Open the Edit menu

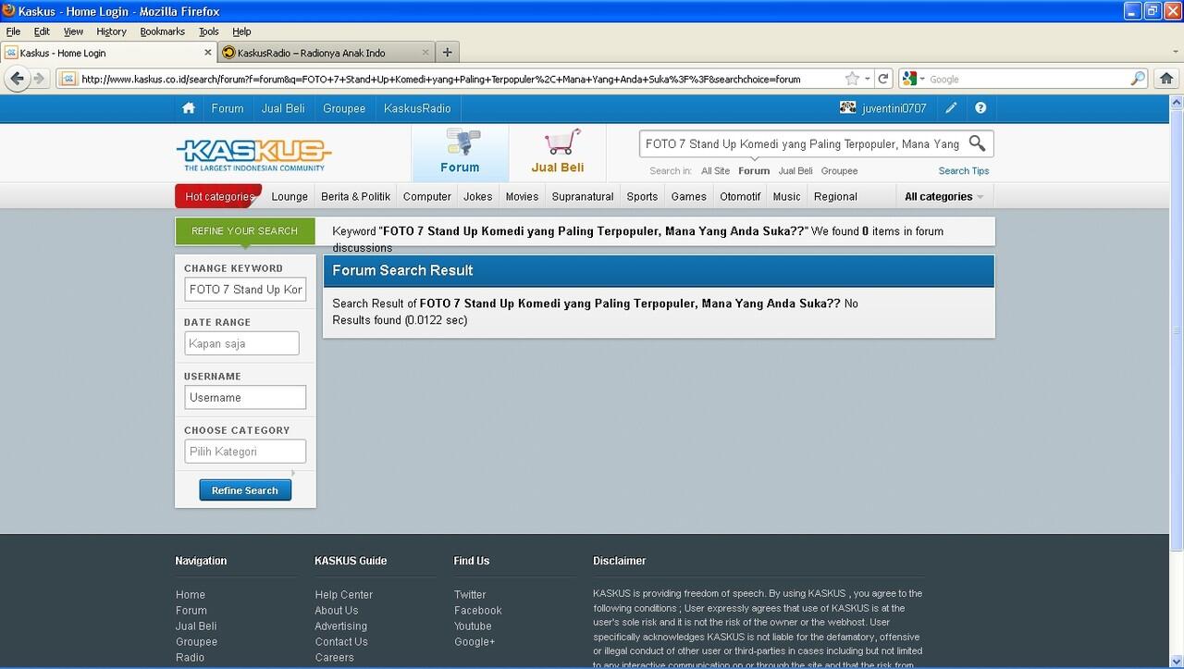coord(42,31)
